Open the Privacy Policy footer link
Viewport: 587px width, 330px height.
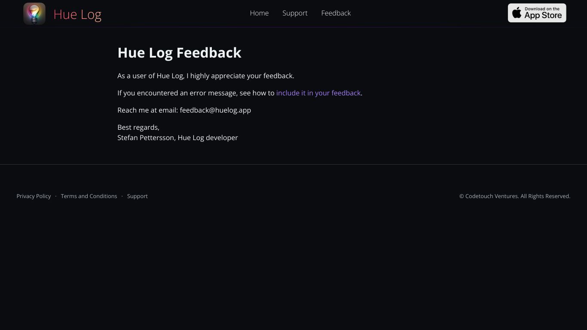click(34, 196)
